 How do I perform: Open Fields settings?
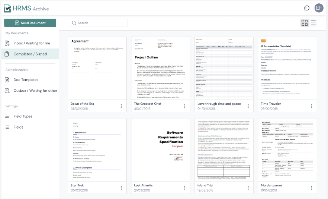point(30,127)
